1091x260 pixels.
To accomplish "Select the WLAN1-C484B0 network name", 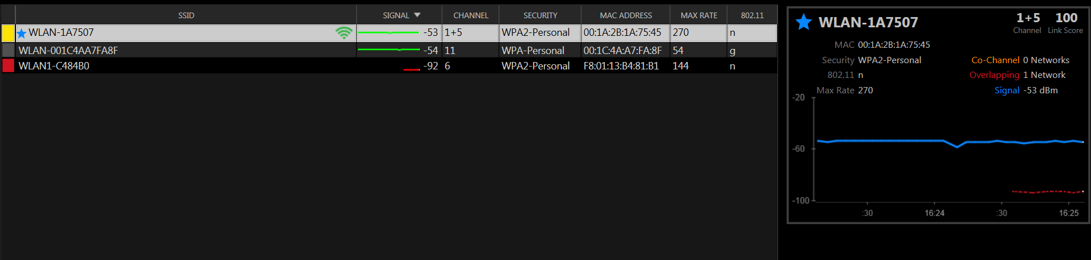I will [x=54, y=66].
